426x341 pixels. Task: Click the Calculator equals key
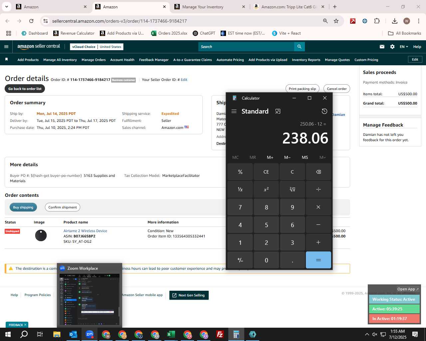tap(319, 260)
